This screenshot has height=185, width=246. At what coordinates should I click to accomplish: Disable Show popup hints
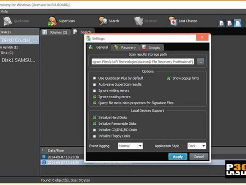coord(169,78)
